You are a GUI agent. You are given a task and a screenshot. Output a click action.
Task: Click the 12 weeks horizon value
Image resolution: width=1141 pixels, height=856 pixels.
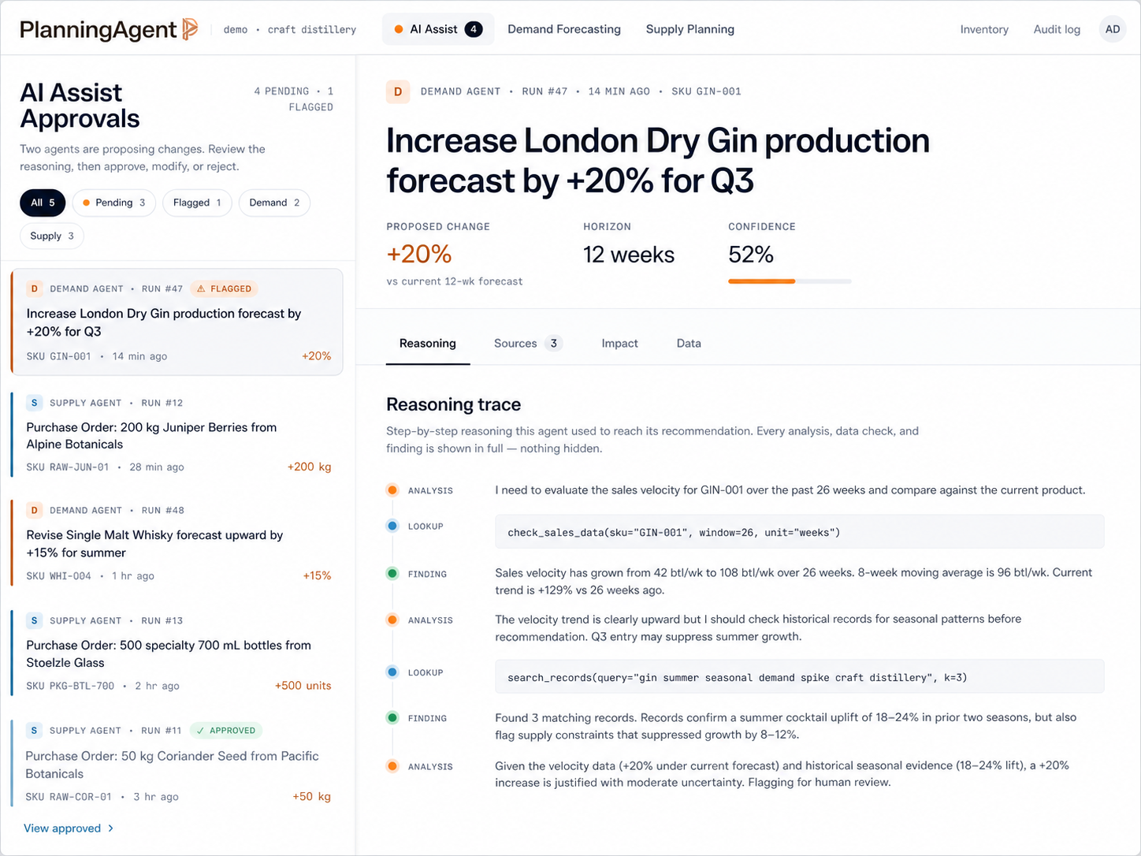(x=629, y=255)
